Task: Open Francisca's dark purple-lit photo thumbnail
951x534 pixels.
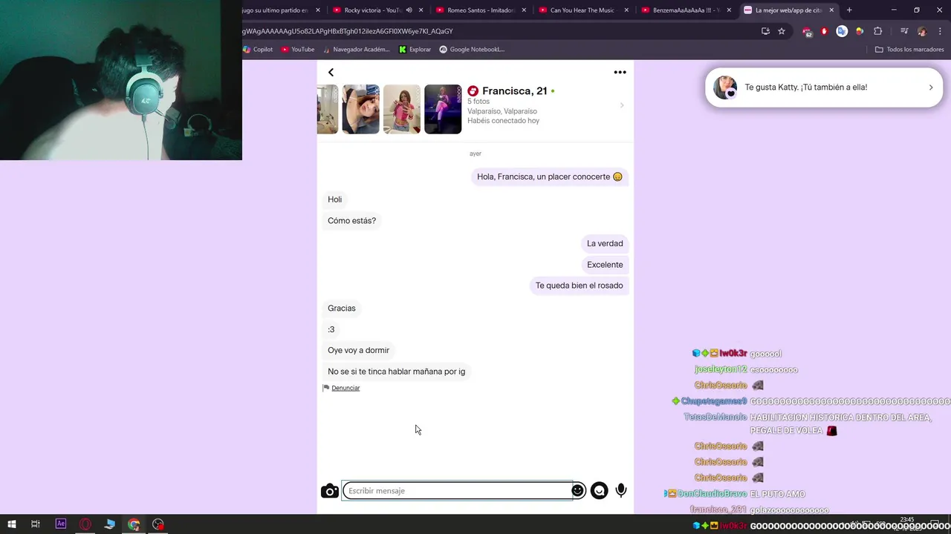Action: (x=443, y=109)
